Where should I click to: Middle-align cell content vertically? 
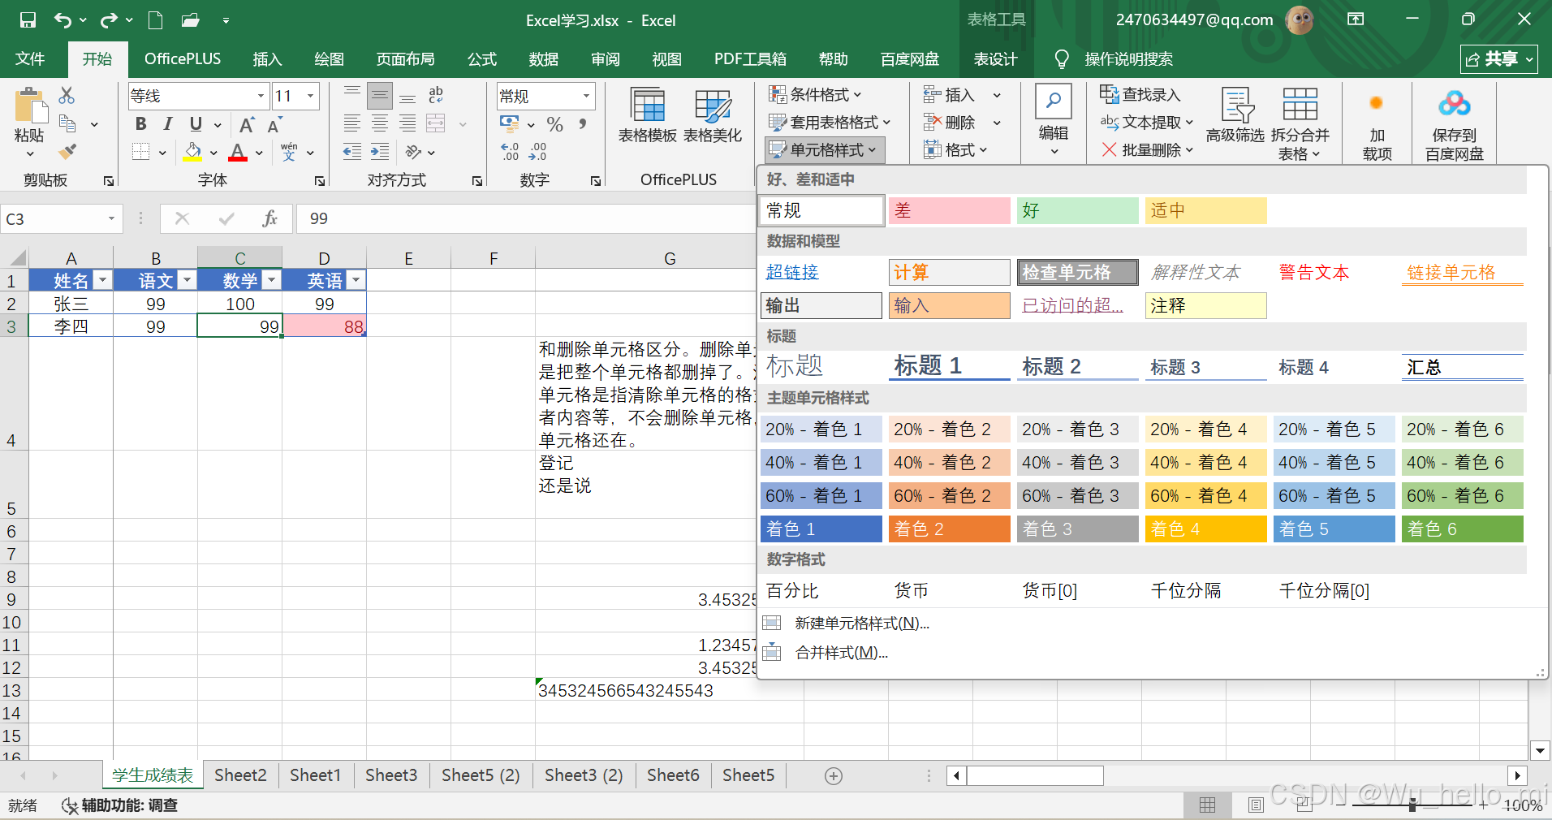click(380, 96)
